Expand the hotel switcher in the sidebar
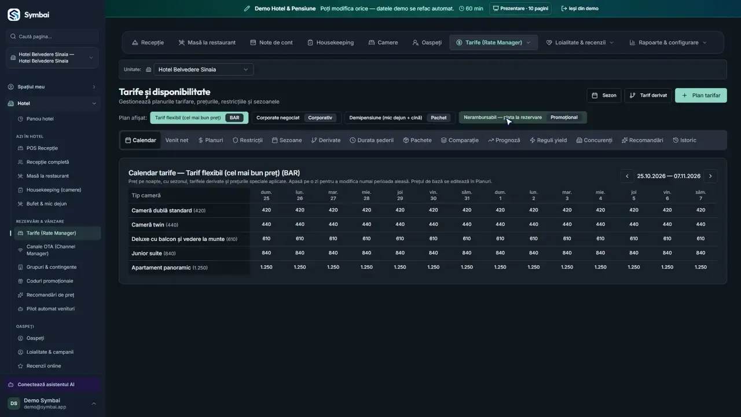The width and height of the screenshot is (741, 417). (52, 58)
